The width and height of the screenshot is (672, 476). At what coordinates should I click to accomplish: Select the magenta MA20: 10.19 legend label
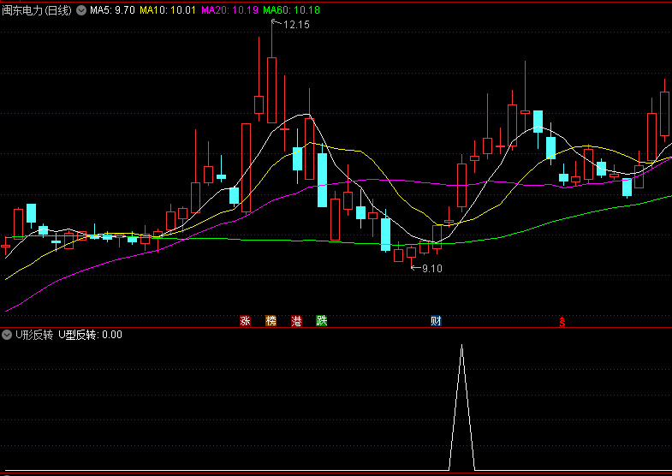point(229,10)
